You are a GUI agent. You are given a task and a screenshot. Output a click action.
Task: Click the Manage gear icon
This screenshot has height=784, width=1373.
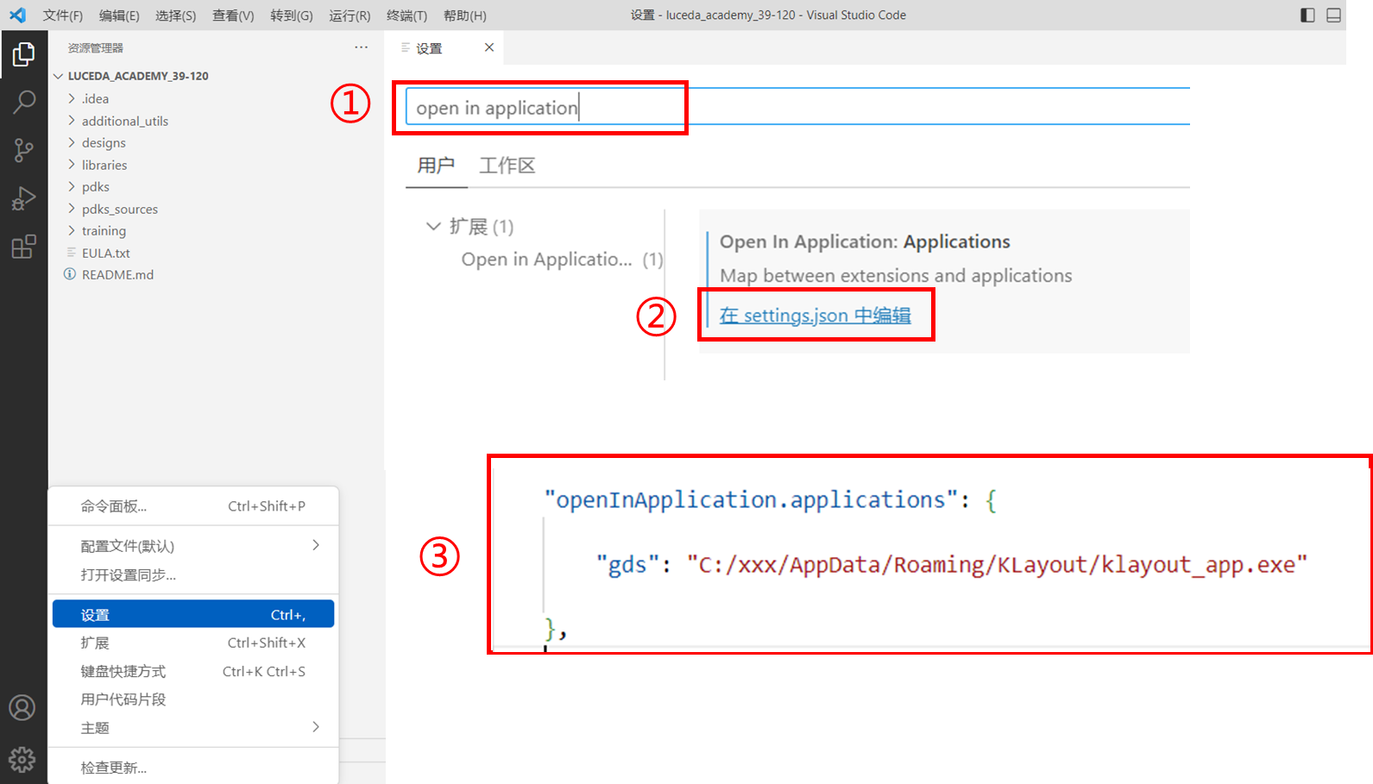click(x=22, y=759)
